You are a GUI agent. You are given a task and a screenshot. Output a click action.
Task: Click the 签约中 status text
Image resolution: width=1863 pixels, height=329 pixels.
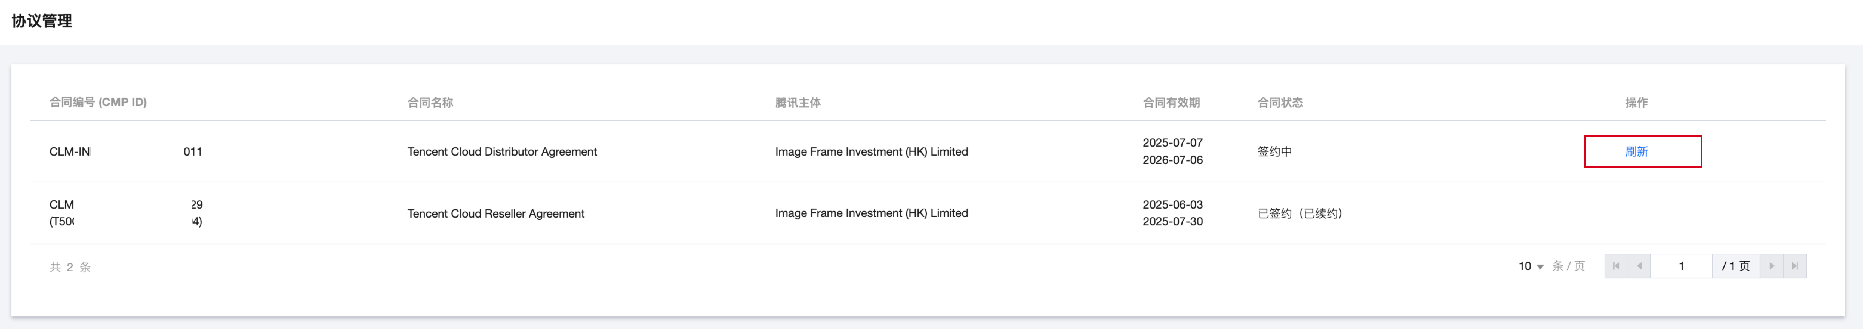1274,151
